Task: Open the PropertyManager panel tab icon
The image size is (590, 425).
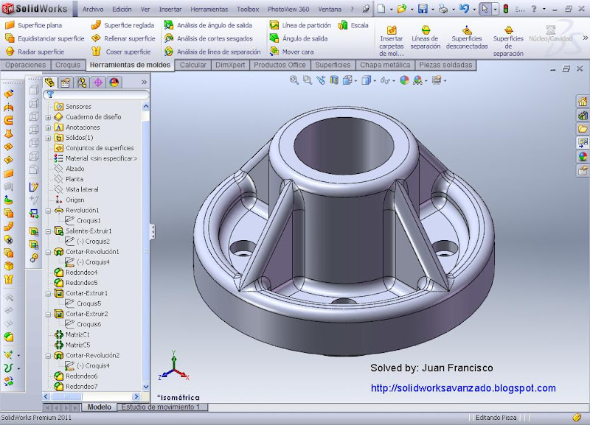Action: click(x=65, y=82)
